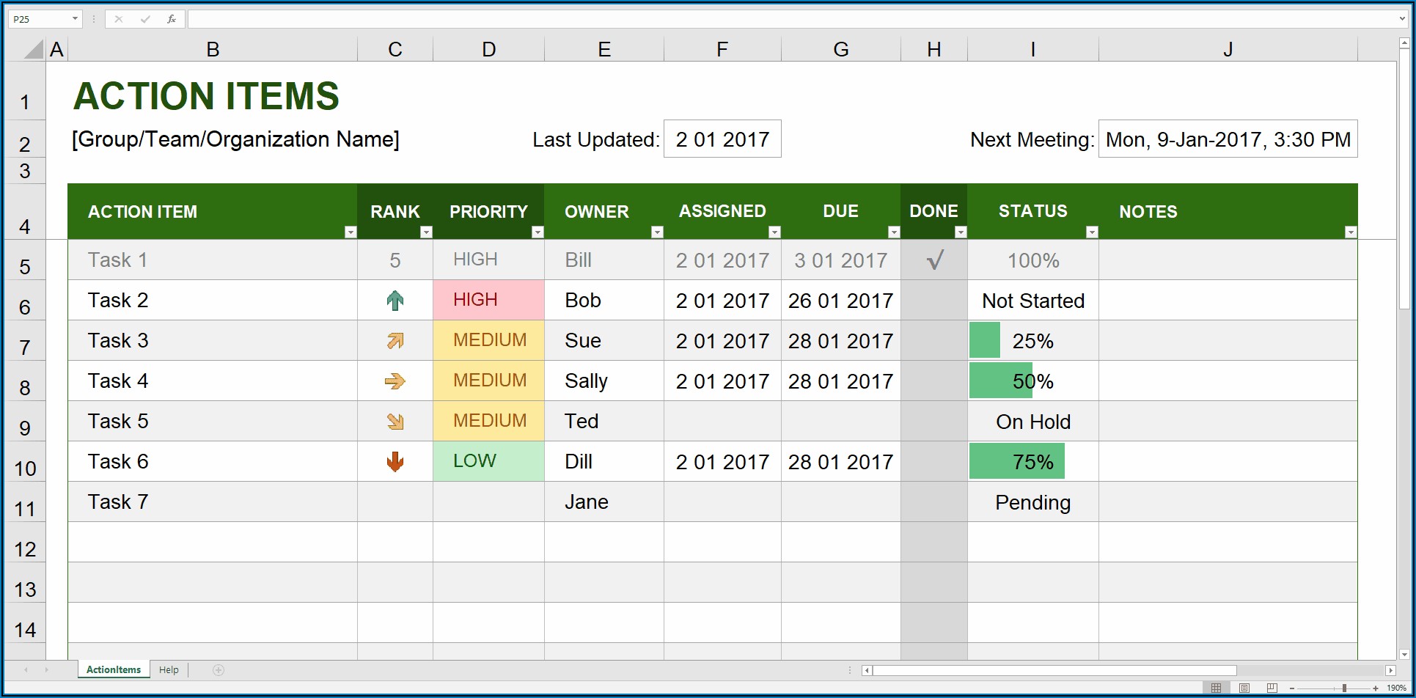This screenshot has height=698, width=1416.
Task: Select Normal view icon in status bar
Action: point(1216,688)
